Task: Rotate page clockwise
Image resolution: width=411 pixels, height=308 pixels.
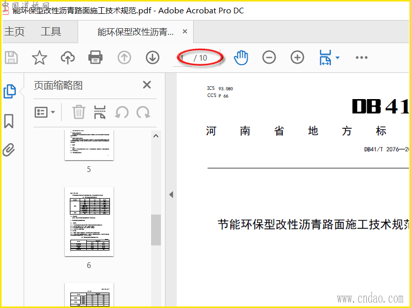Action: pos(143,112)
